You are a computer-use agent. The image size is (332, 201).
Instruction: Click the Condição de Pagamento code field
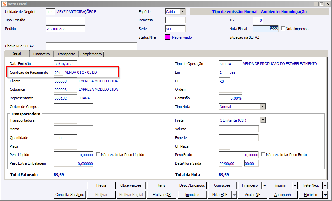tap(59, 72)
